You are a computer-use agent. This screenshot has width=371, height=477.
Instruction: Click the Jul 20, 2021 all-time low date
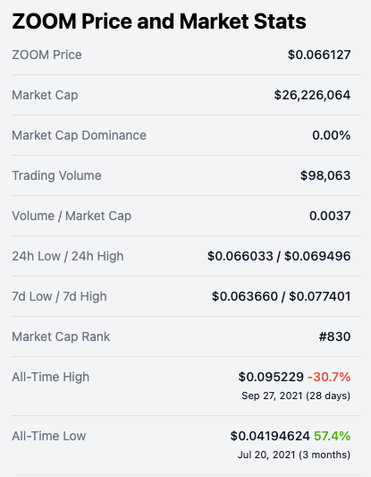click(x=266, y=455)
